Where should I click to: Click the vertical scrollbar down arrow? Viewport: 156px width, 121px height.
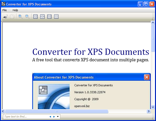click(x=153, y=107)
